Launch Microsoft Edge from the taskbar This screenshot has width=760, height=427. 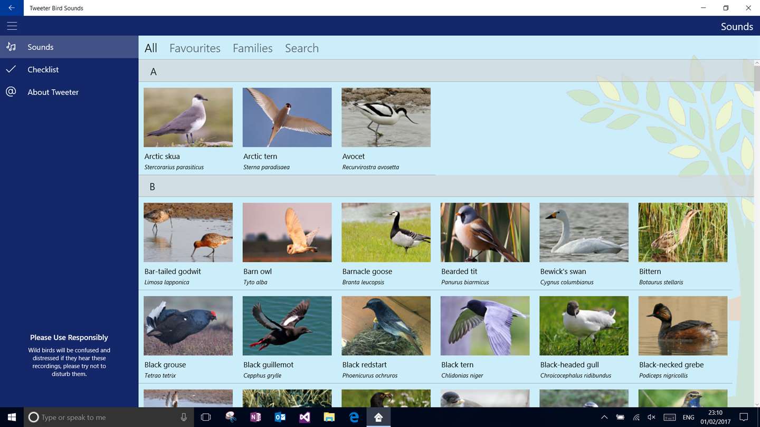click(x=354, y=417)
